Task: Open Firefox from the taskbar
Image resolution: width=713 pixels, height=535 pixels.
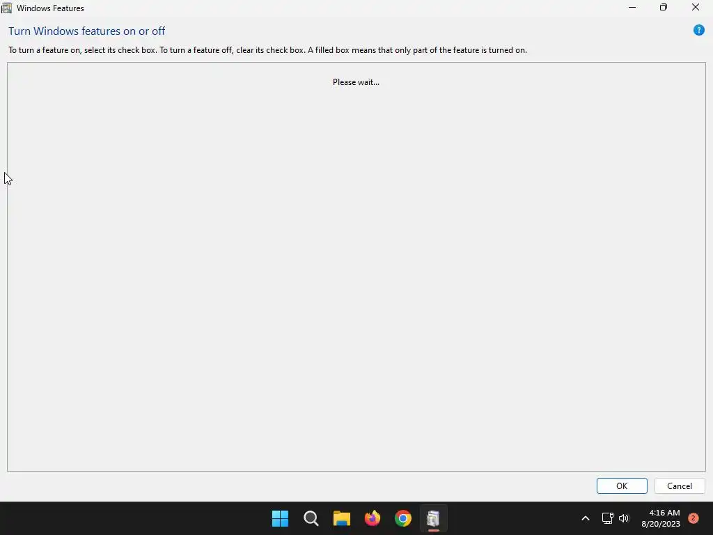Action: pos(373,518)
